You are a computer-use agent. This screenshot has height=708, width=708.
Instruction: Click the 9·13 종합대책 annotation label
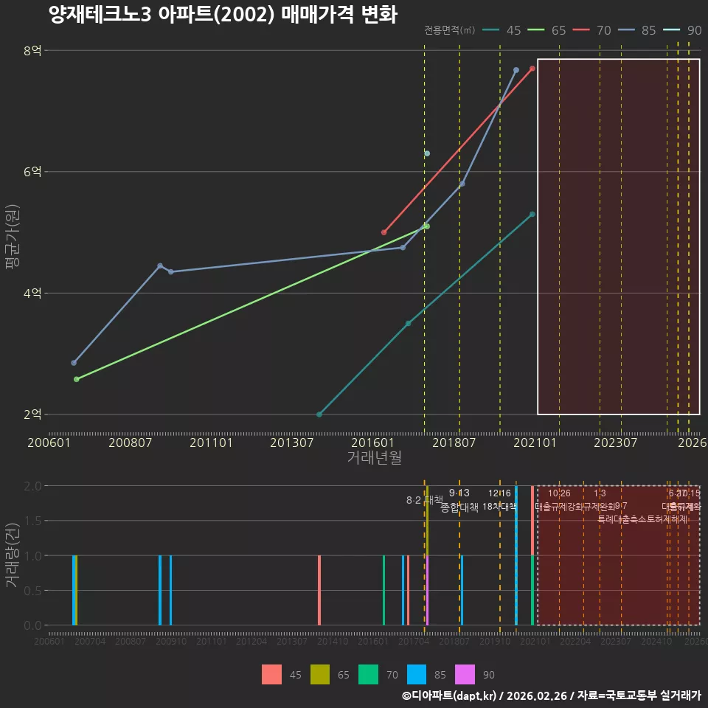pyautogui.click(x=459, y=500)
